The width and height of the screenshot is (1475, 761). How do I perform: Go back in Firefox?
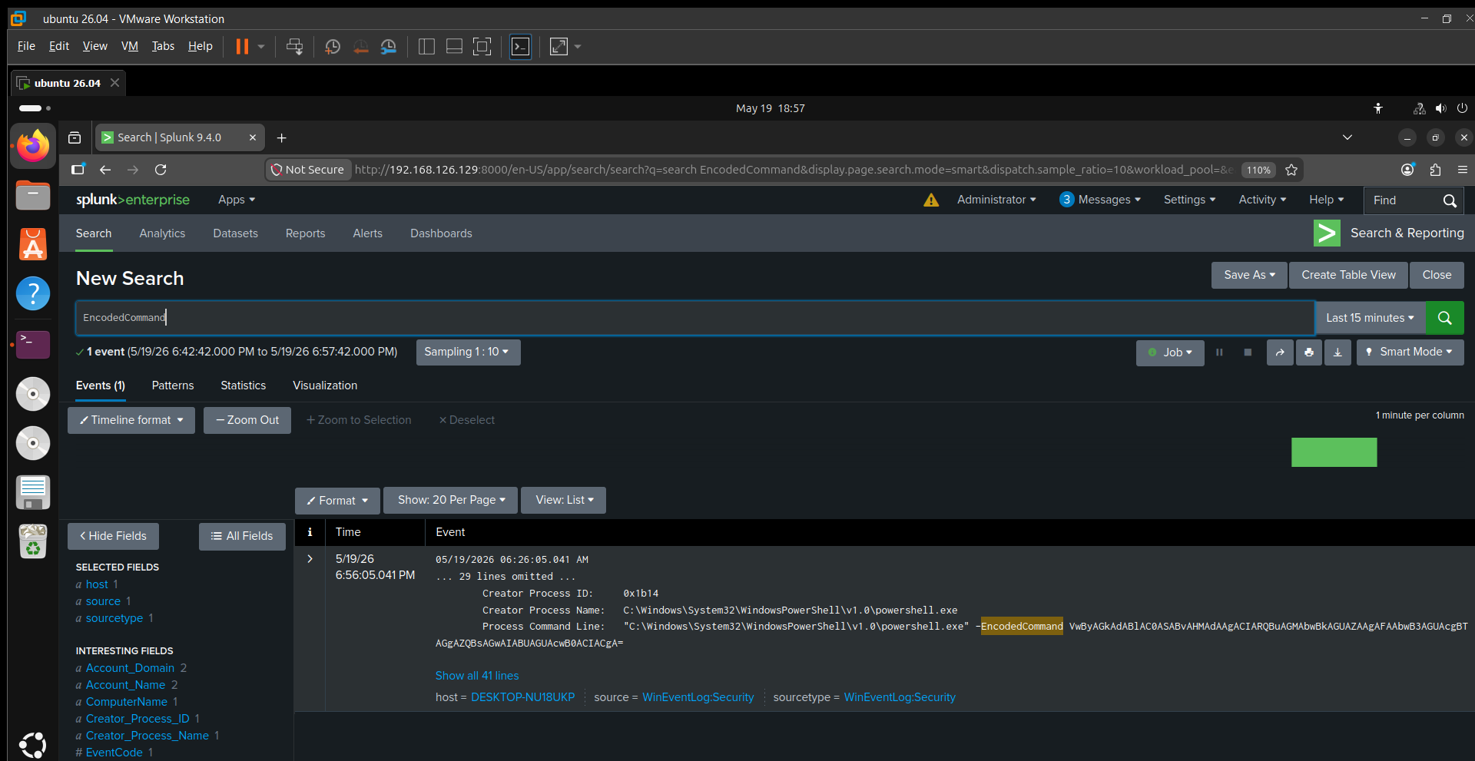(105, 170)
